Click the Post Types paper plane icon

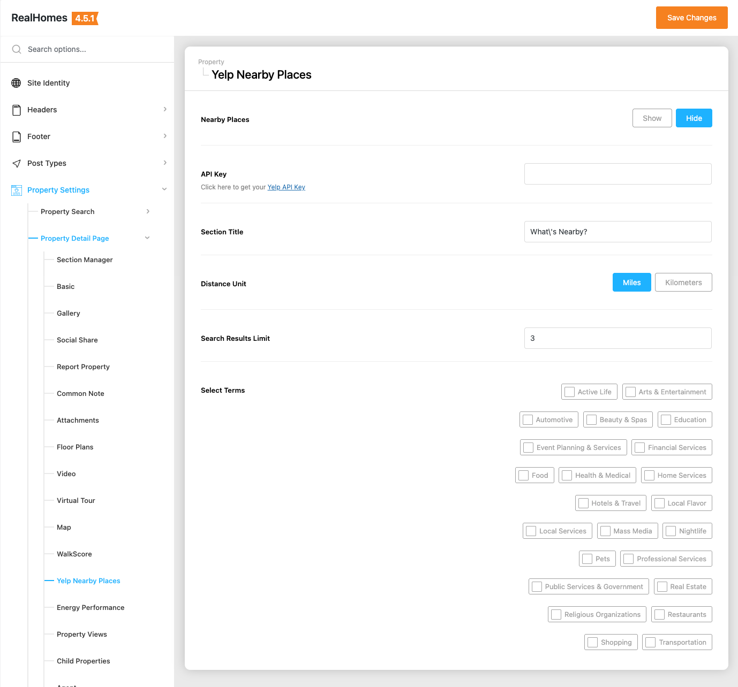click(x=17, y=163)
